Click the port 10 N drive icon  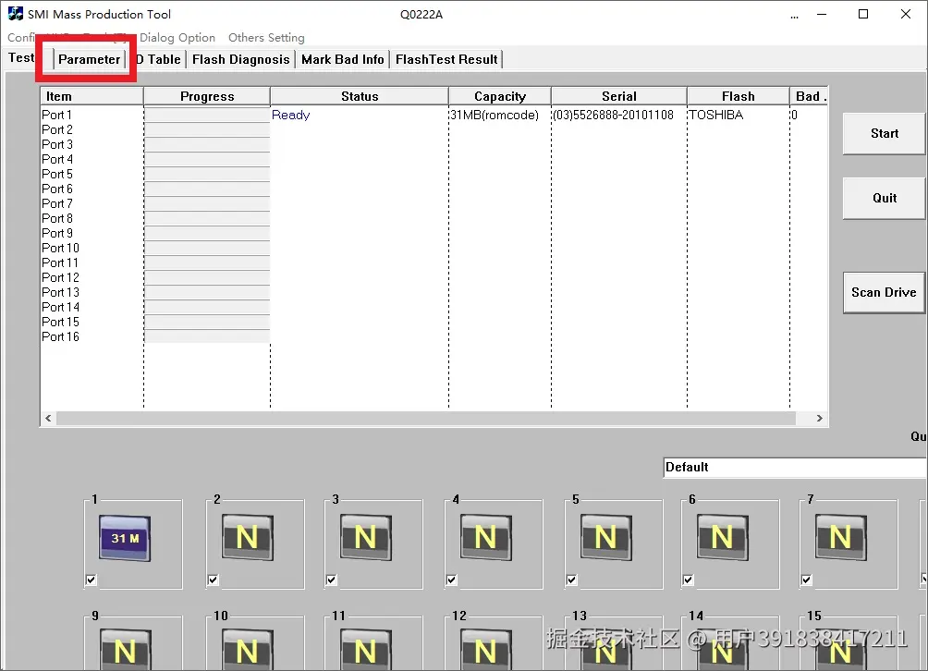[x=248, y=650]
